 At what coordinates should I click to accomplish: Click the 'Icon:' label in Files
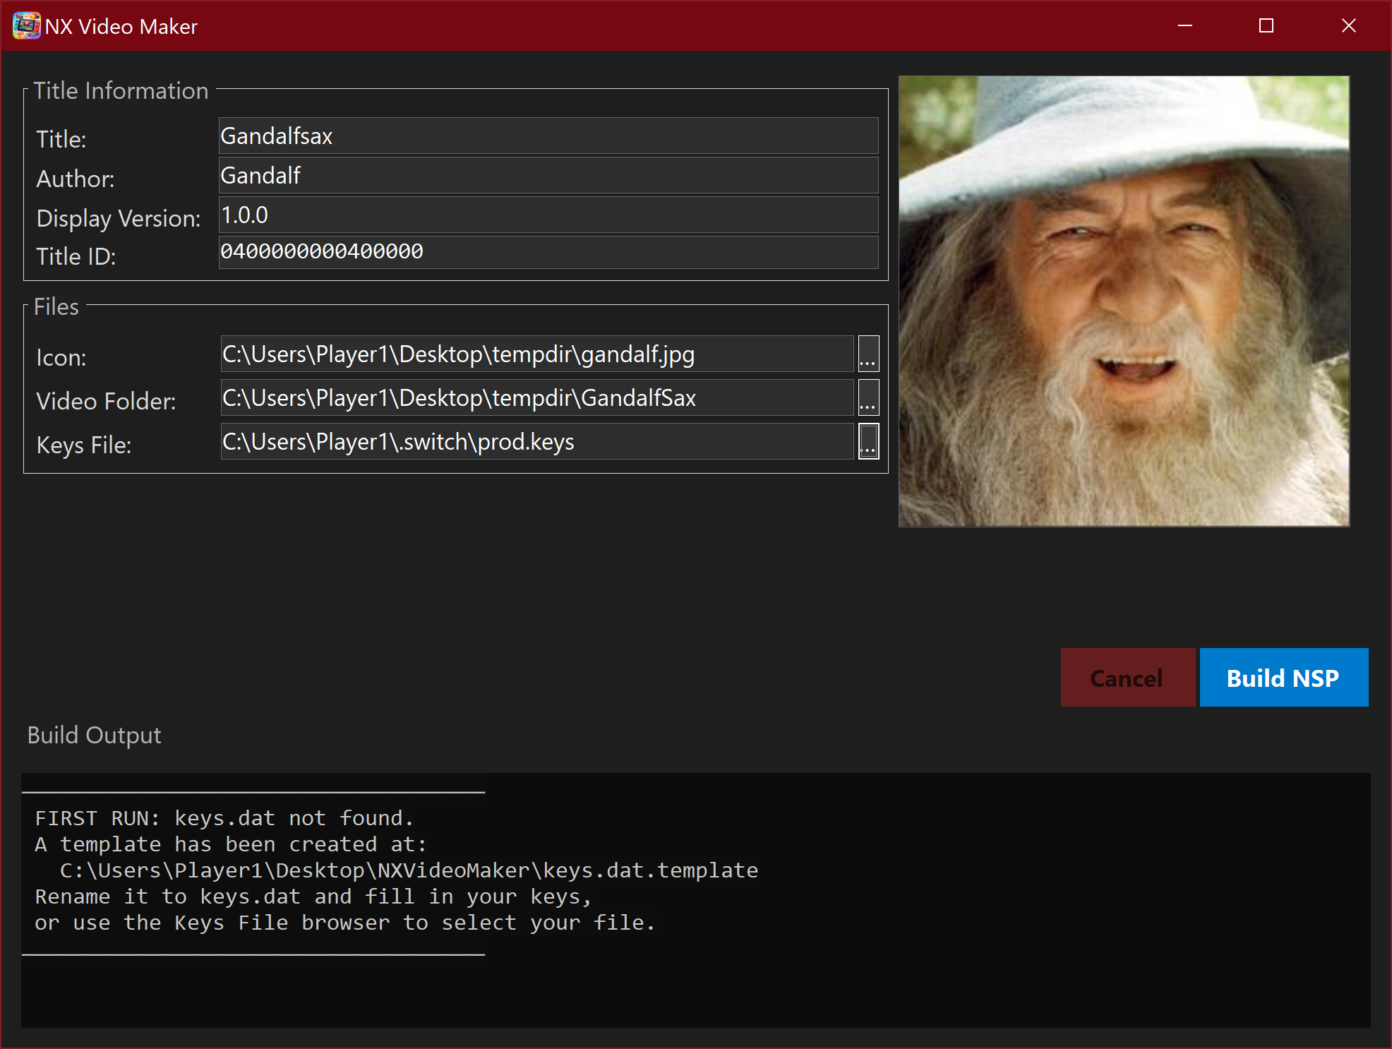coord(61,358)
